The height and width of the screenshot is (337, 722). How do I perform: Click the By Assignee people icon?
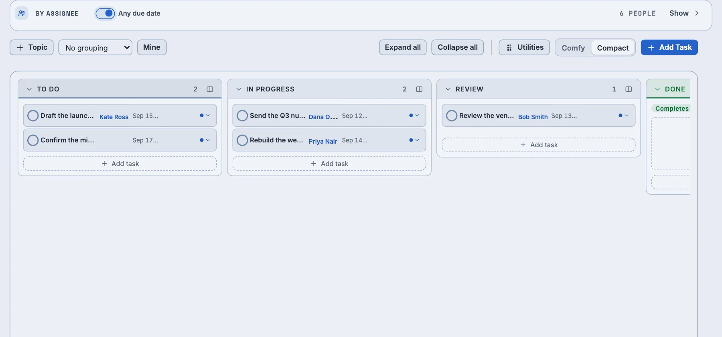[22, 13]
